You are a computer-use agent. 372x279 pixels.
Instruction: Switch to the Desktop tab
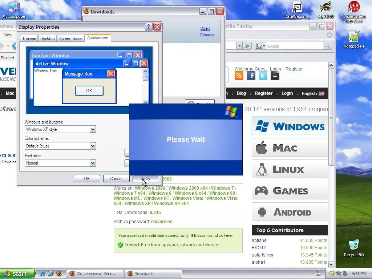[47, 39]
